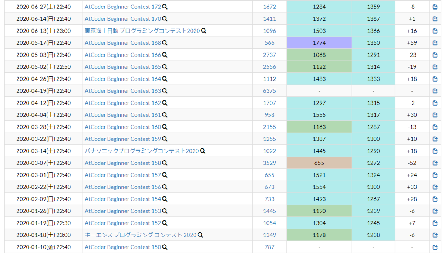Click rank 1672 link for Contest 172
The image size is (444, 253).
coord(270,7)
